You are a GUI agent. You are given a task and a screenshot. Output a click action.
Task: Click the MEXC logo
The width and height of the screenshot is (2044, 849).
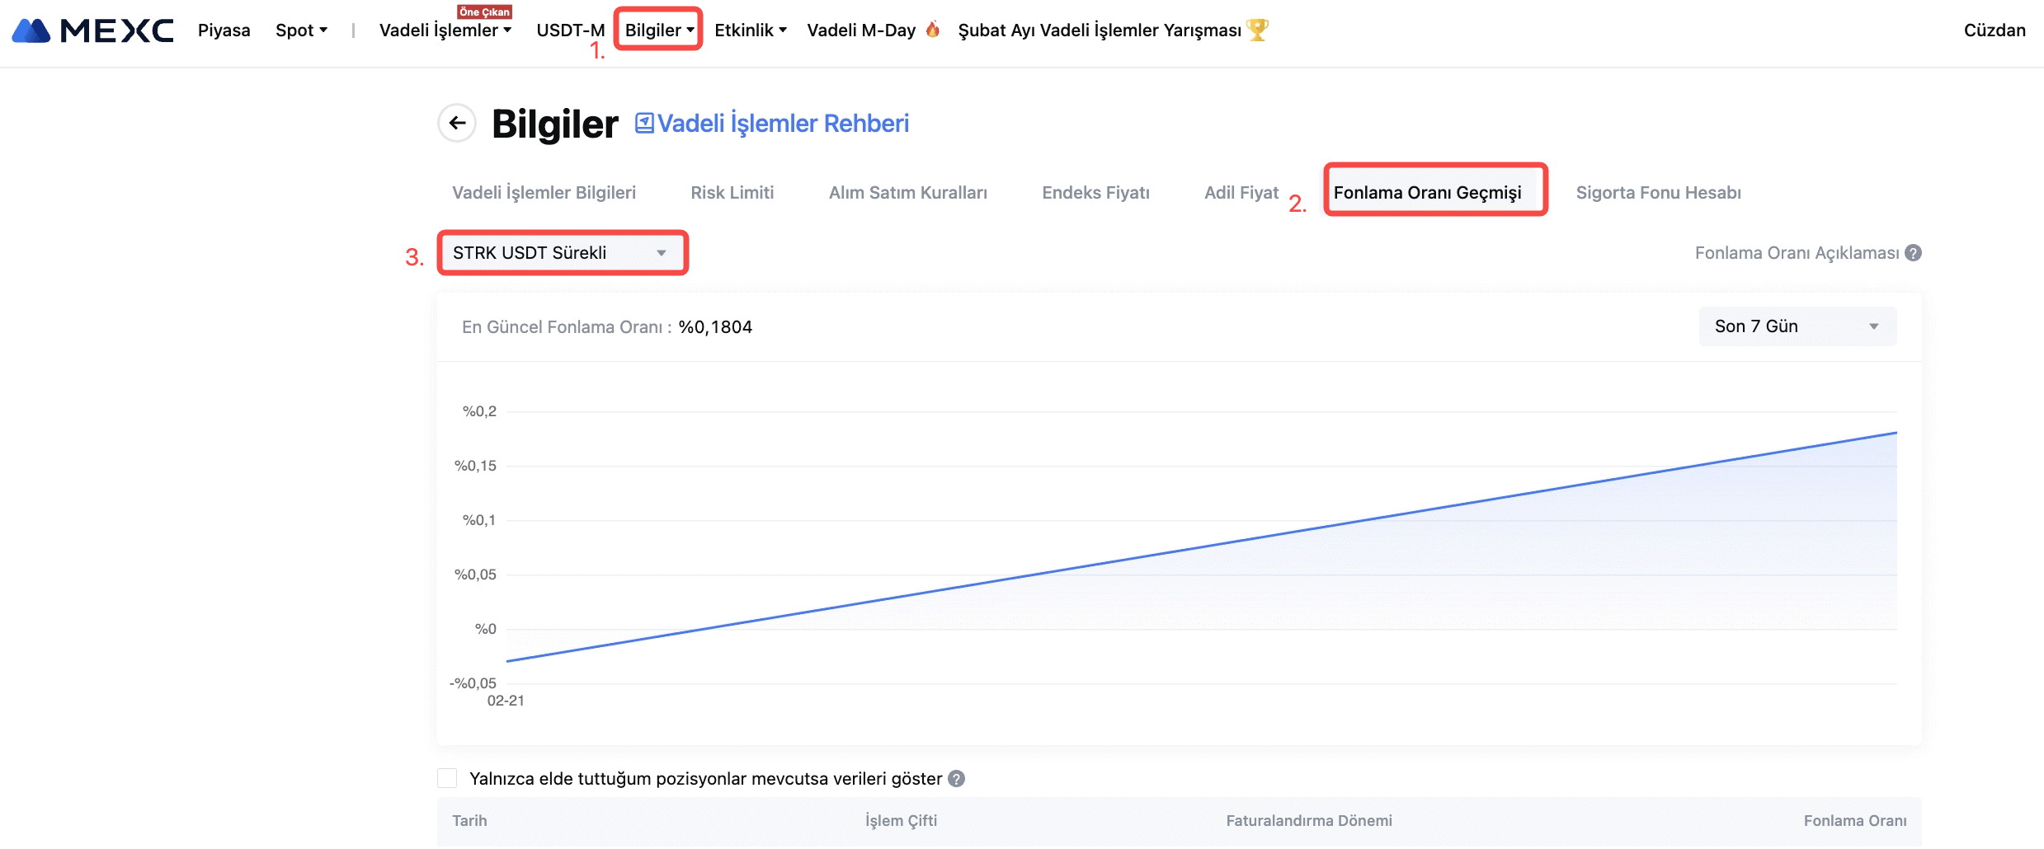(x=92, y=30)
